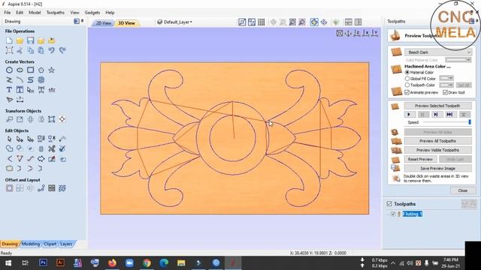Uncheck the Fluting 1 toolpath visibility

pos(393,214)
